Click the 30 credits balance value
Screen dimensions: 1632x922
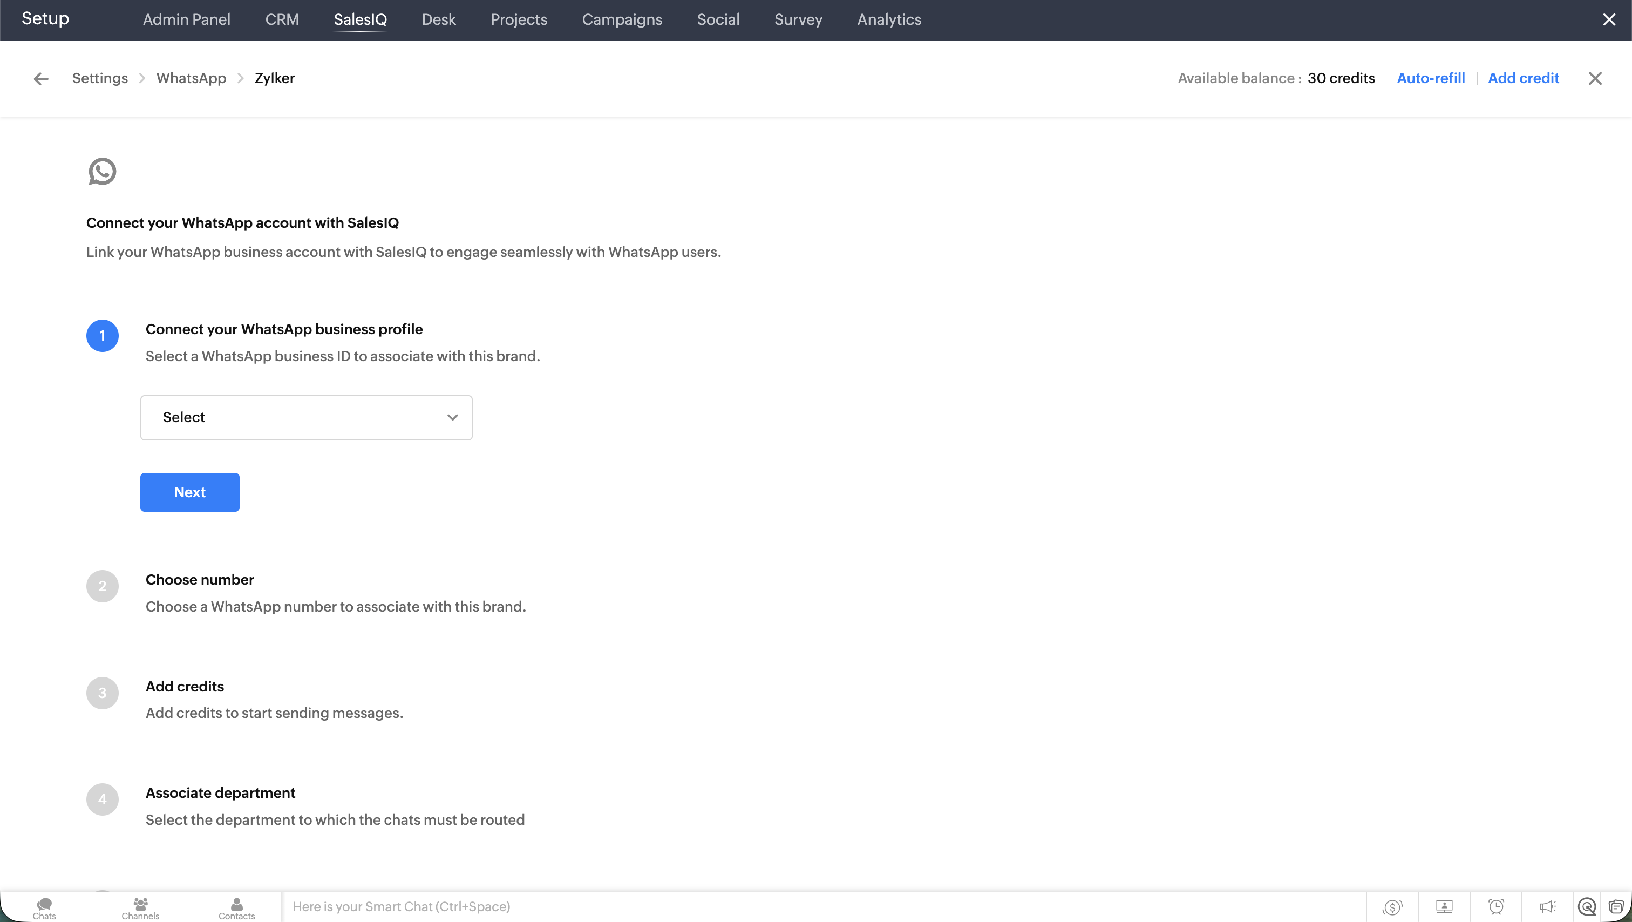[1341, 79]
